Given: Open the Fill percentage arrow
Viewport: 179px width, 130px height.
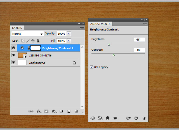Looking at the screenshot, I should 69,41.
